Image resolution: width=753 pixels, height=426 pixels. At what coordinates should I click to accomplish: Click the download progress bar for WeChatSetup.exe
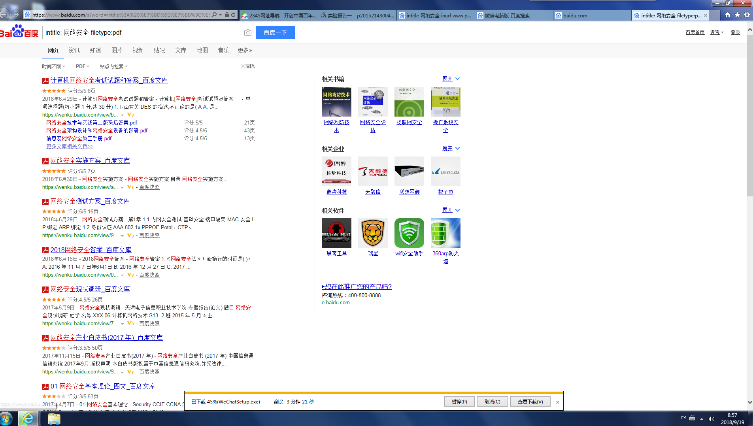(374, 393)
